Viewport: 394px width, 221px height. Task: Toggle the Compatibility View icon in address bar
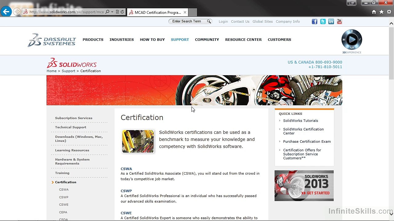[x=117, y=12]
